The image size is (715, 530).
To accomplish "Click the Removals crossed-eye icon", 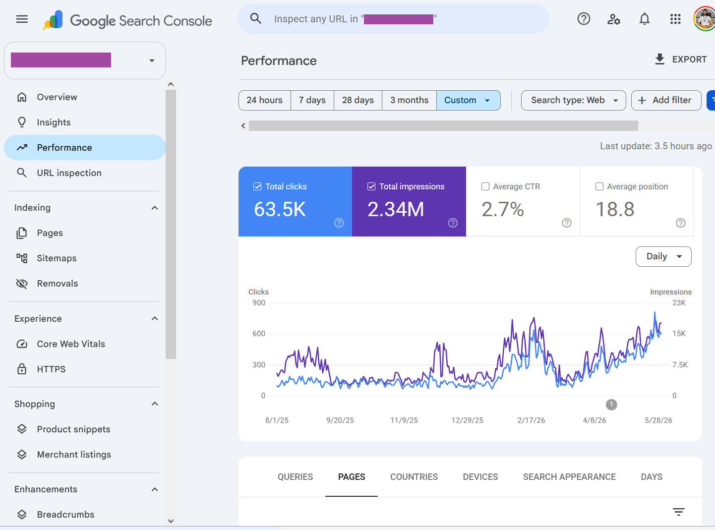I will 22,283.
